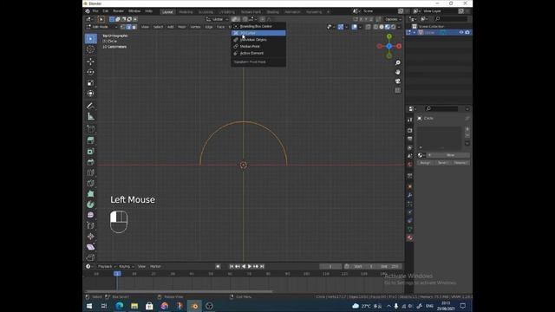Select the Select Box tool

90,38
